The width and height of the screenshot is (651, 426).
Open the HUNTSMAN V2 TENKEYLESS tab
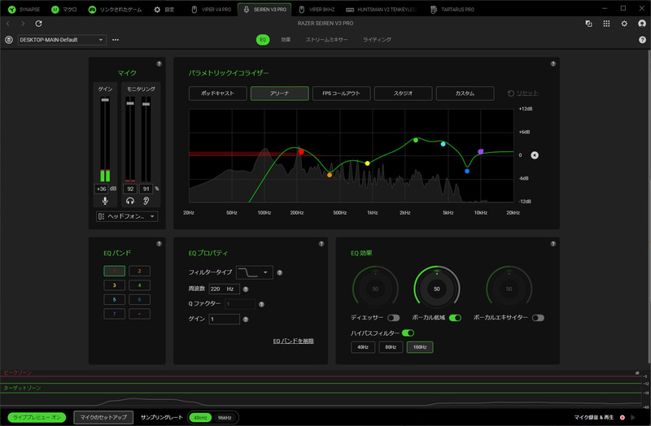coord(381,9)
